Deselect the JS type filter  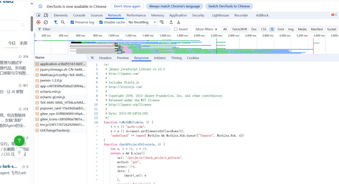click(272, 29)
